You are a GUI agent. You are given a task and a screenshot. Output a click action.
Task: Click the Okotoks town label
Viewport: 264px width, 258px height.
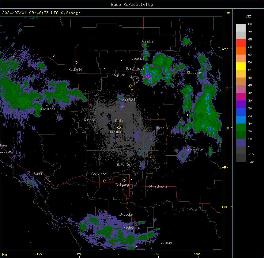(126, 214)
